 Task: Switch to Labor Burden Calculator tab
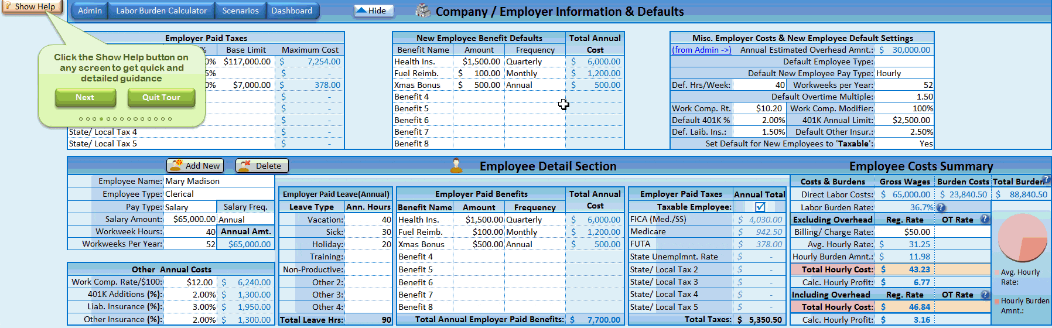[161, 11]
